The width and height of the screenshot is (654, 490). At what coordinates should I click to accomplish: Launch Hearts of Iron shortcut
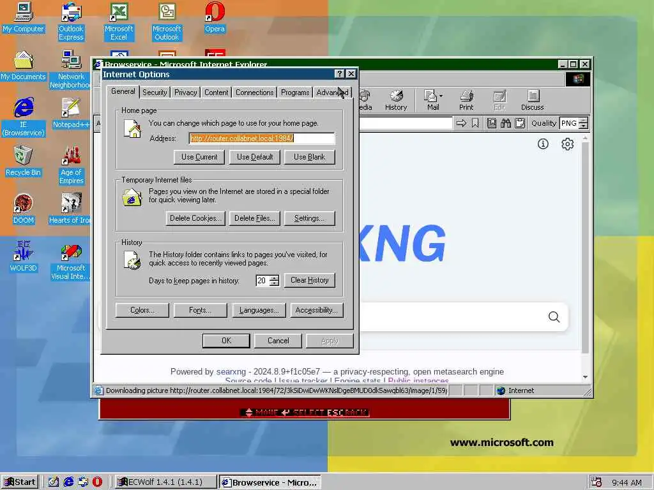pyautogui.click(x=70, y=209)
